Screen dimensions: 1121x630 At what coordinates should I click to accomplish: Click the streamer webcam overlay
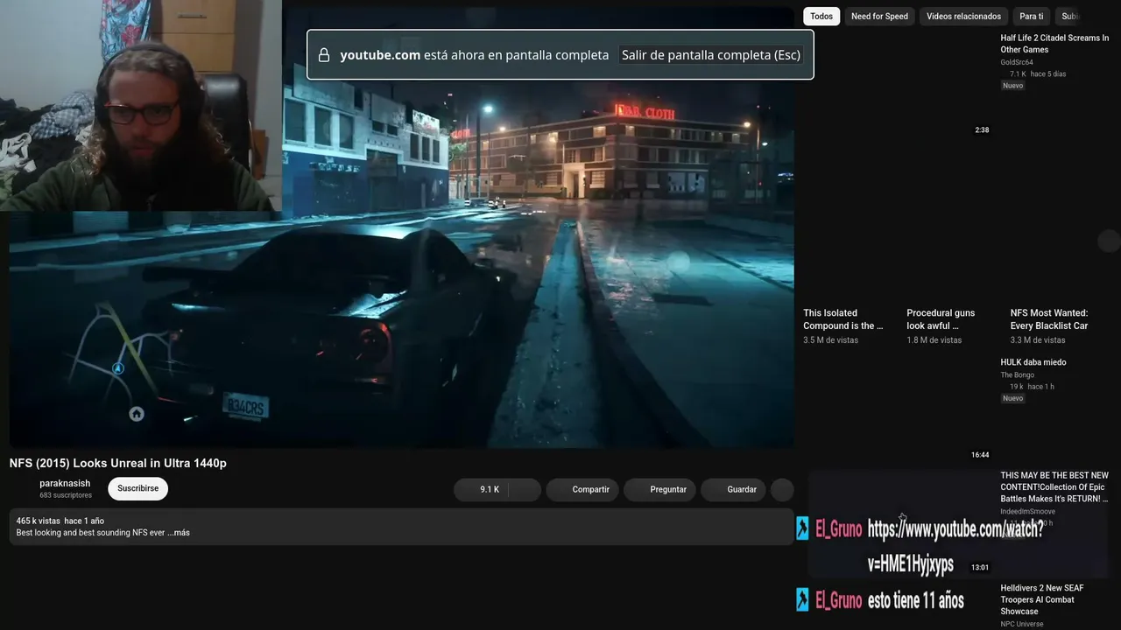click(x=140, y=105)
